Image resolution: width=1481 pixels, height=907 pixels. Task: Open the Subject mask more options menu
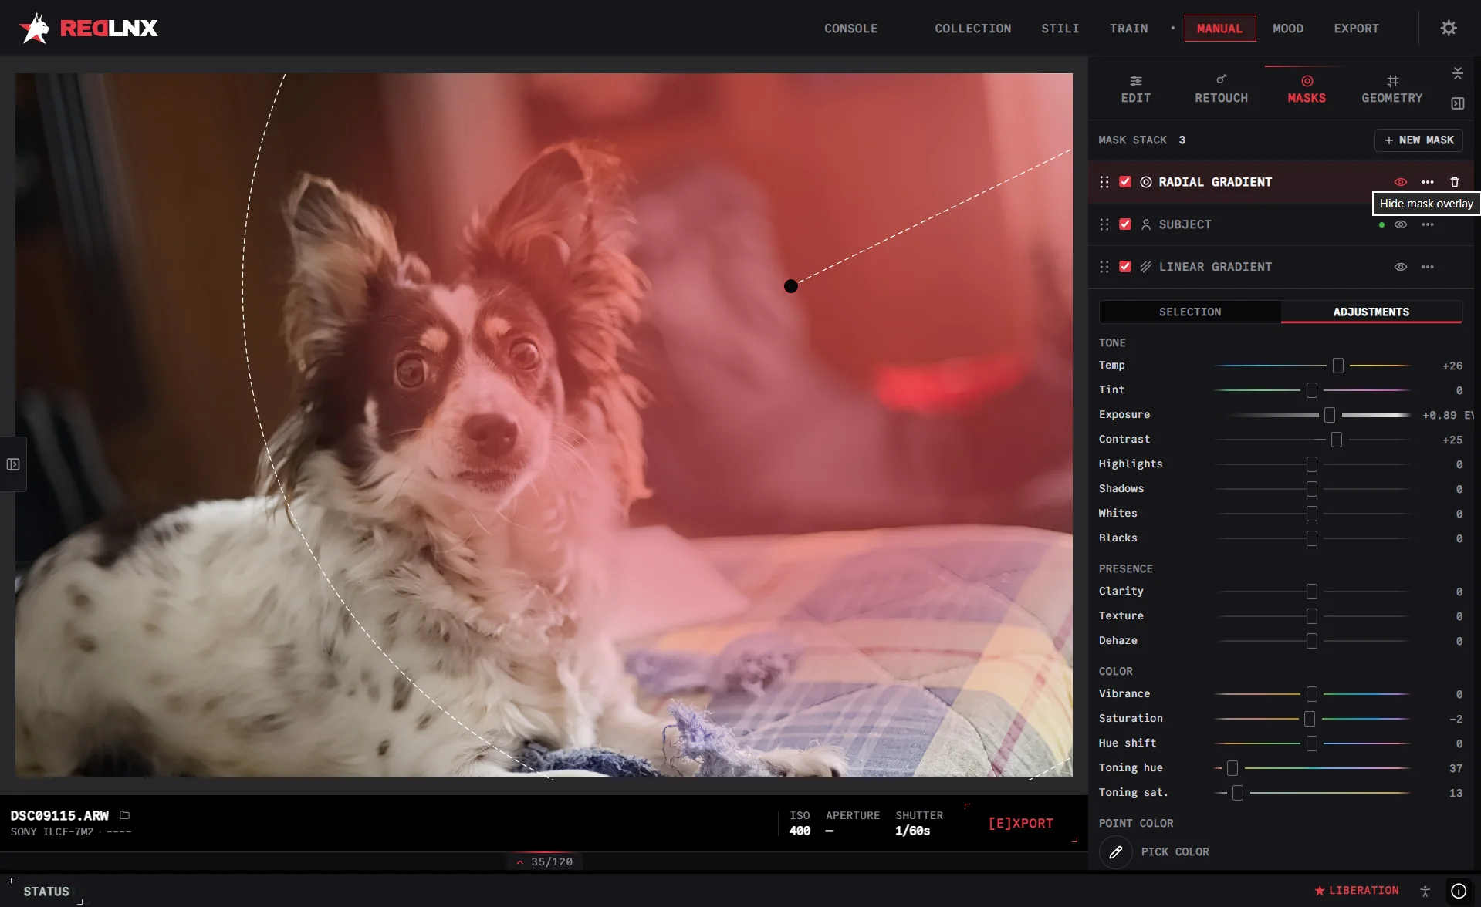[1428, 224]
